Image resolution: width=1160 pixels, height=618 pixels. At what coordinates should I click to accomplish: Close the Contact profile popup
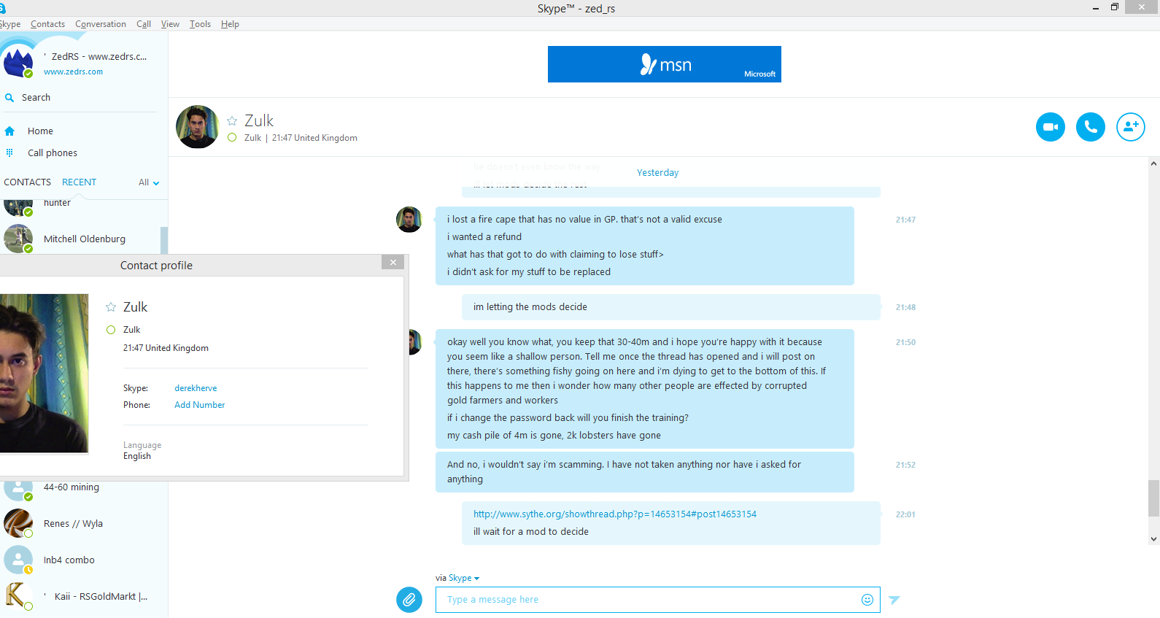(393, 263)
